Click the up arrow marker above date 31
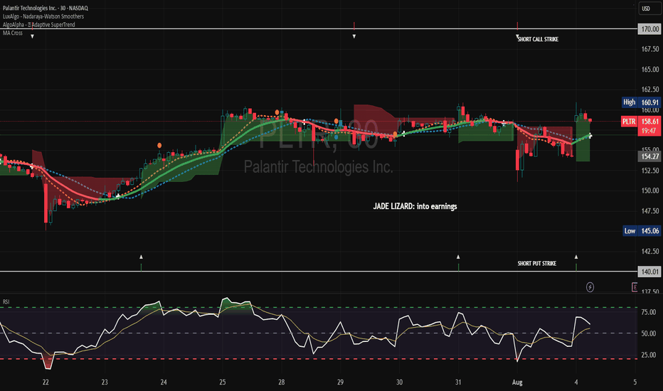The width and height of the screenshot is (663, 391). pyautogui.click(x=458, y=257)
